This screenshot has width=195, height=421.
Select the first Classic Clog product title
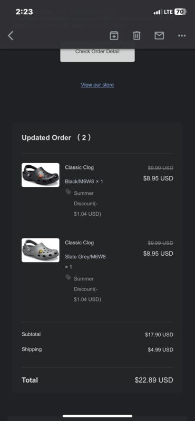point(80,167)
